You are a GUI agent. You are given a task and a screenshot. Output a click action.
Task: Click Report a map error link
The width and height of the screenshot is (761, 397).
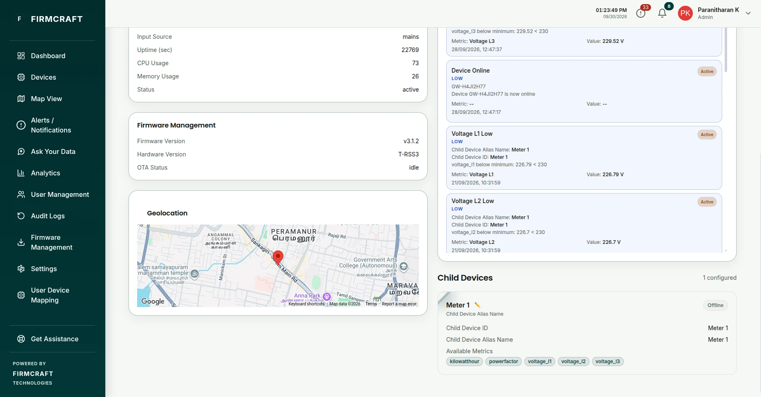399,304
